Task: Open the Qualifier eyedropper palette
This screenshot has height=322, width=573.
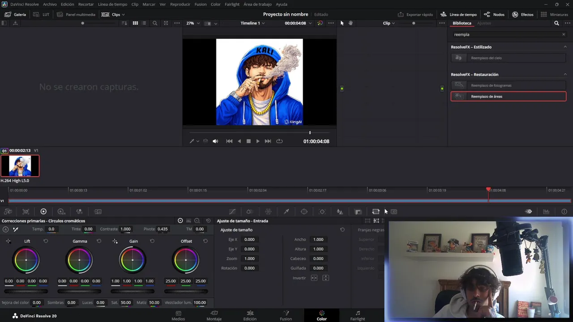Action: coord(286,212)
